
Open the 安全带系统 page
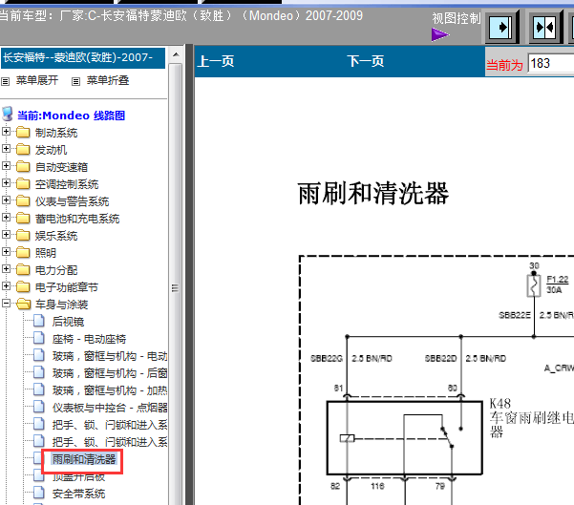(x=78, y=494)
